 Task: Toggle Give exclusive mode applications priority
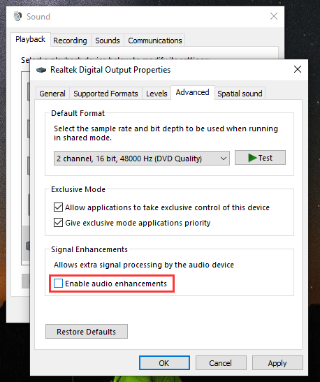(58, 223)
